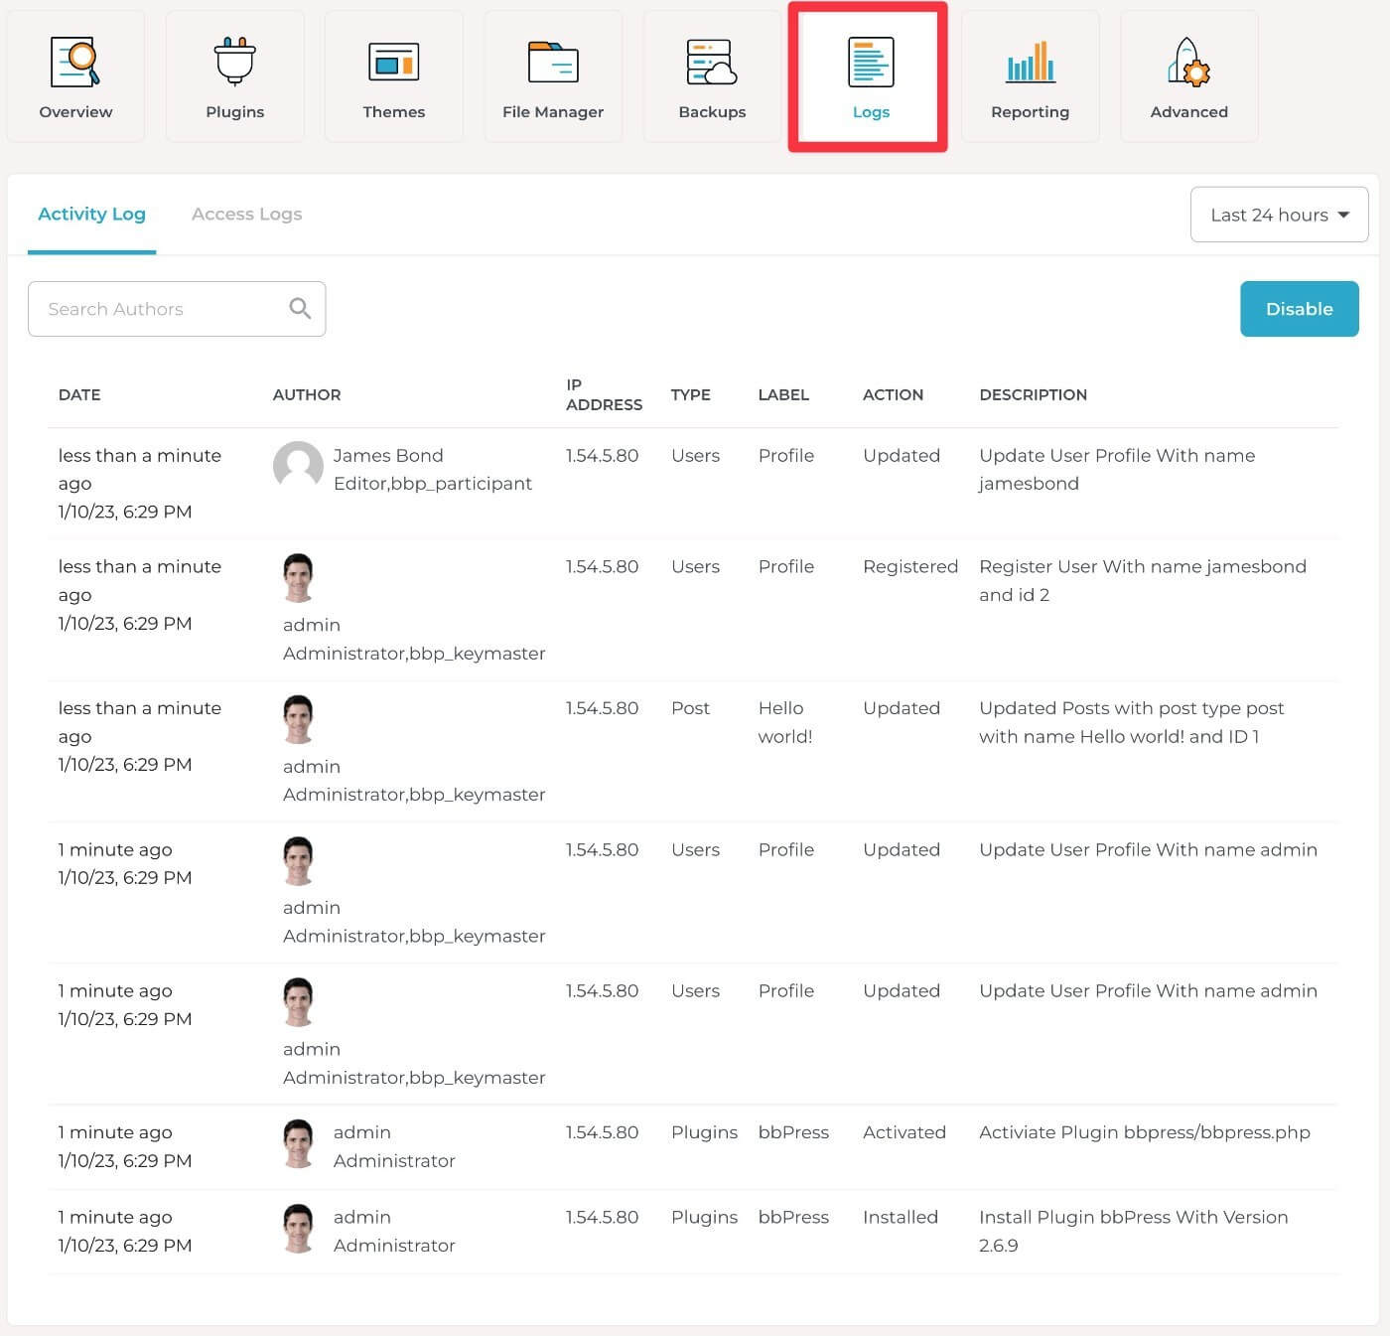Image resolution: width=1390 pixels, height=1336 pixels.
Task: Focus the Search Authors field
Action: (177, 309)
